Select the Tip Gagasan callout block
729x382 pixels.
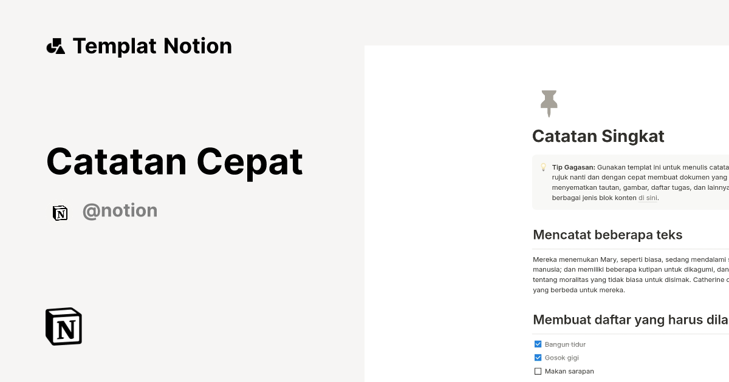click(x=632, y=181)
